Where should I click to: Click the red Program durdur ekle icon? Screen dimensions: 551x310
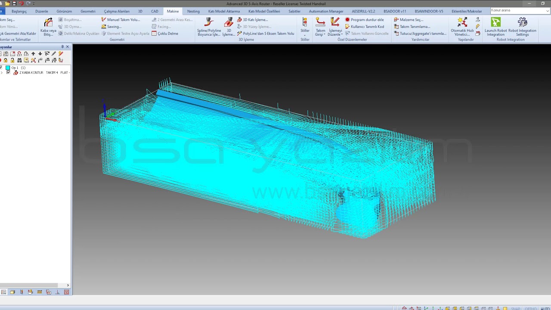(347, 20)
